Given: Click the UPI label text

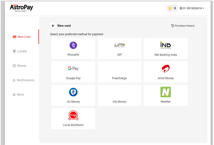Looking at the screenshot, I should point(119,55).
